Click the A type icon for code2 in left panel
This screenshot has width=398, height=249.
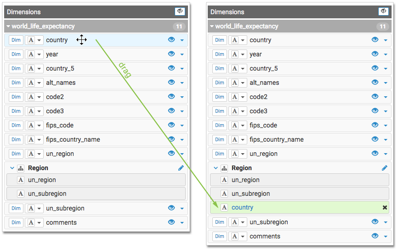[31, 97]
